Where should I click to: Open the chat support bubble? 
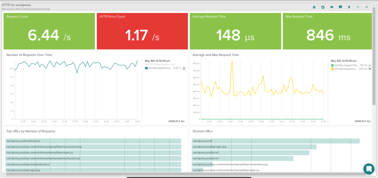(x=369, y=169)
